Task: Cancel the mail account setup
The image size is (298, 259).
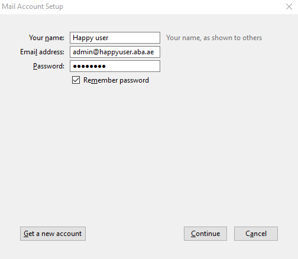Action: (x=256, y=234)
